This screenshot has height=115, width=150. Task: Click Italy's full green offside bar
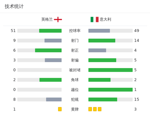pos(110,90)
